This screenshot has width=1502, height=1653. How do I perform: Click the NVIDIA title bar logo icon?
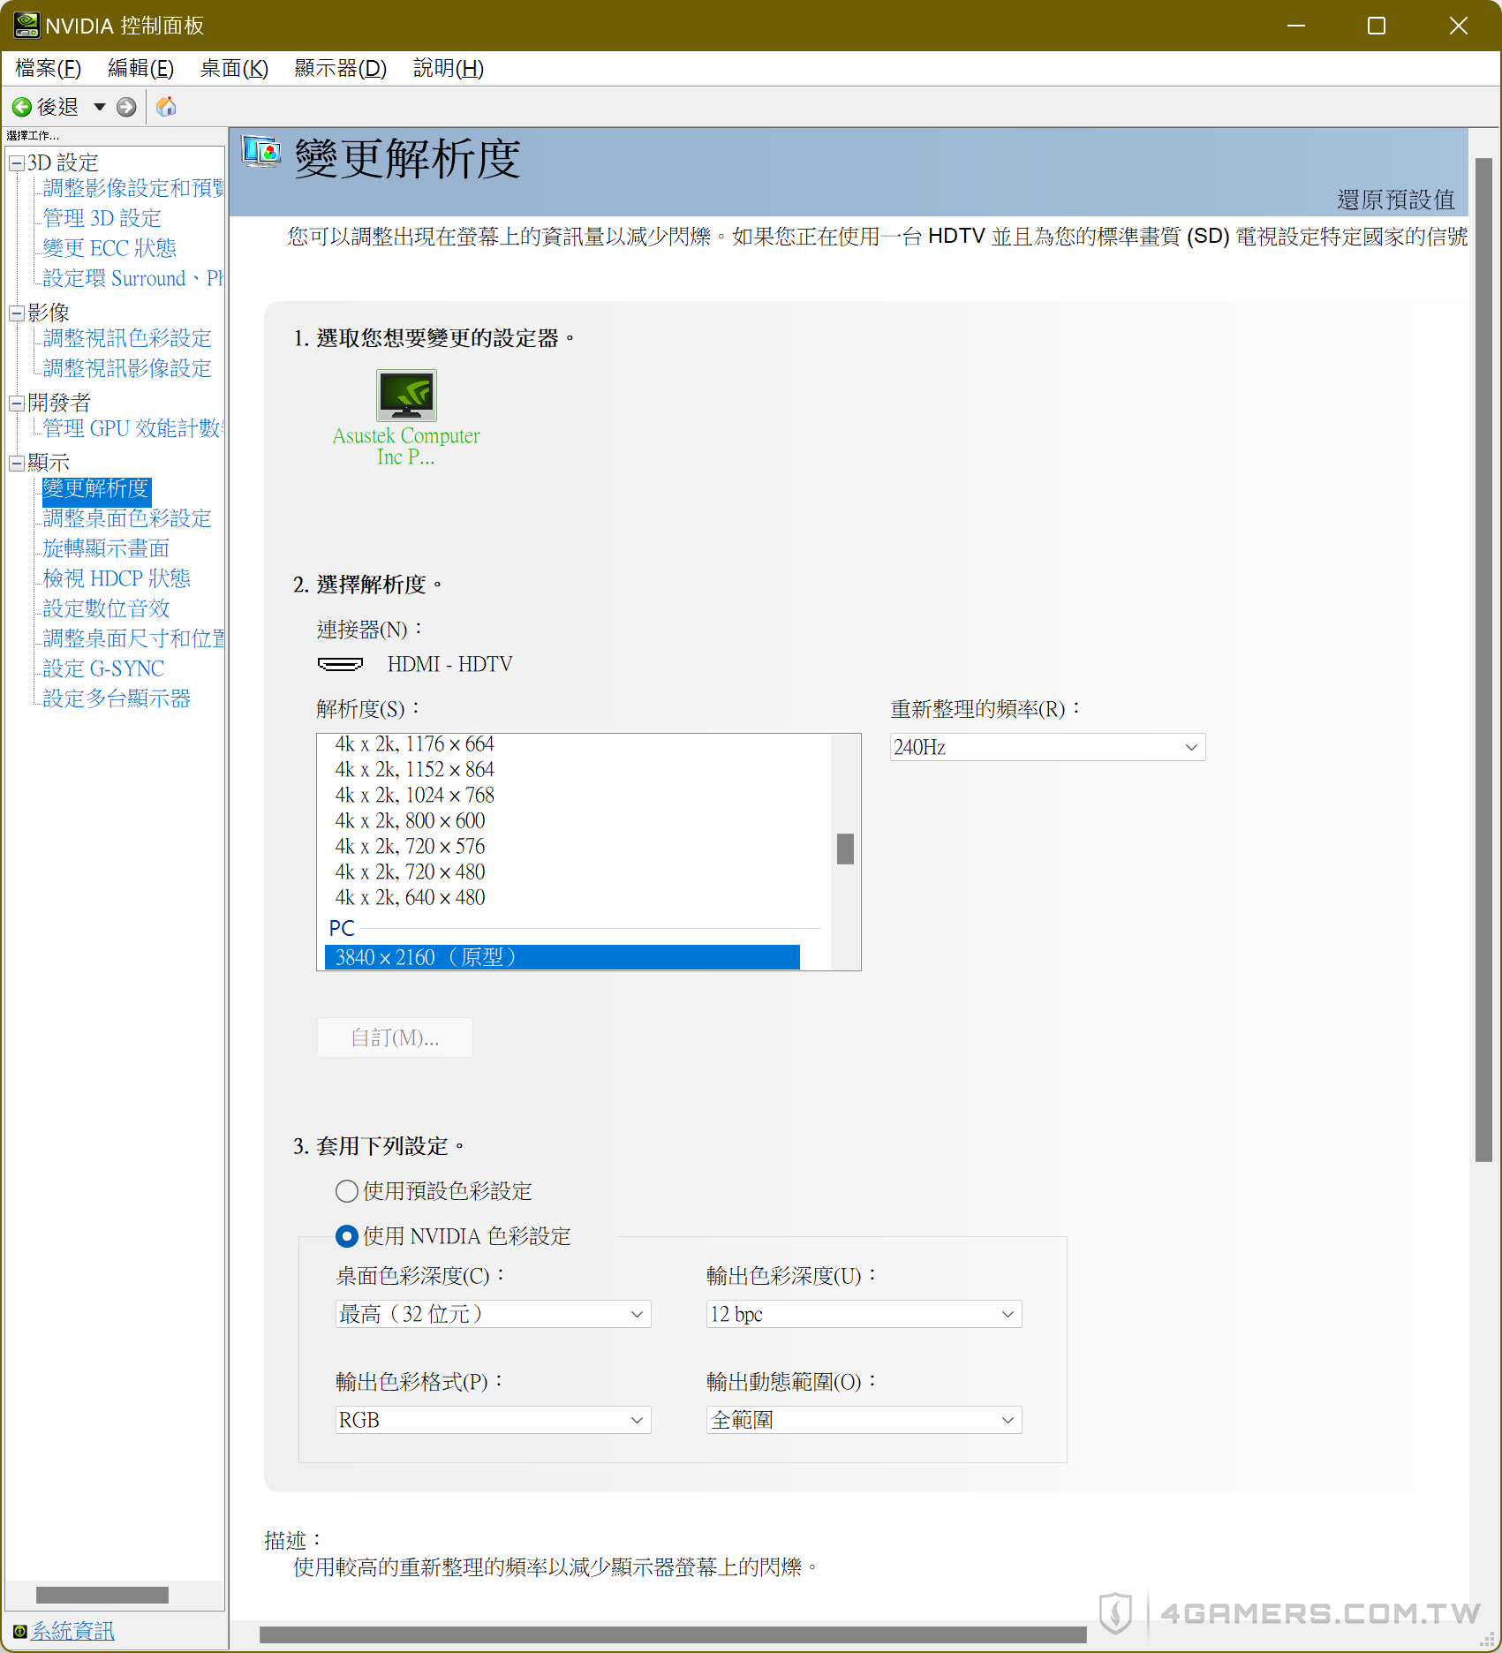[x=26, y=26]
